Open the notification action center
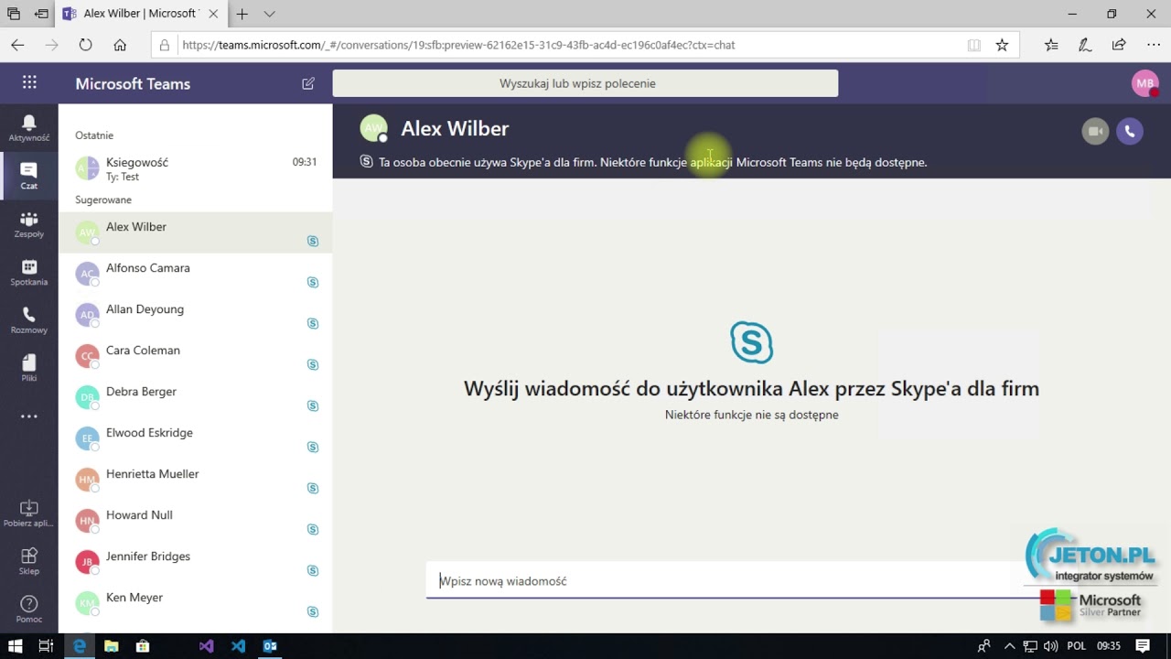The image size is (1171, 659). click(1143, 646)
